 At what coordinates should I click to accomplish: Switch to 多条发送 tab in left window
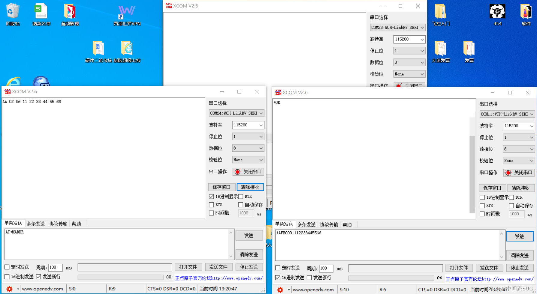36,224
